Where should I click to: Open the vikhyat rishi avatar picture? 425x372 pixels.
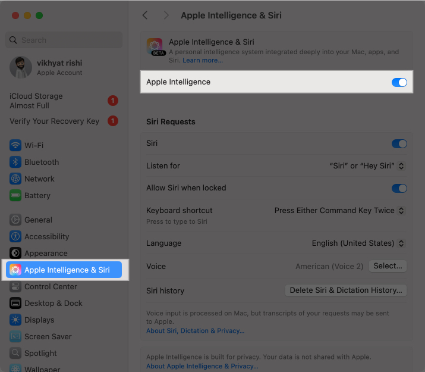pyautogui.click(x=21, y=67)
